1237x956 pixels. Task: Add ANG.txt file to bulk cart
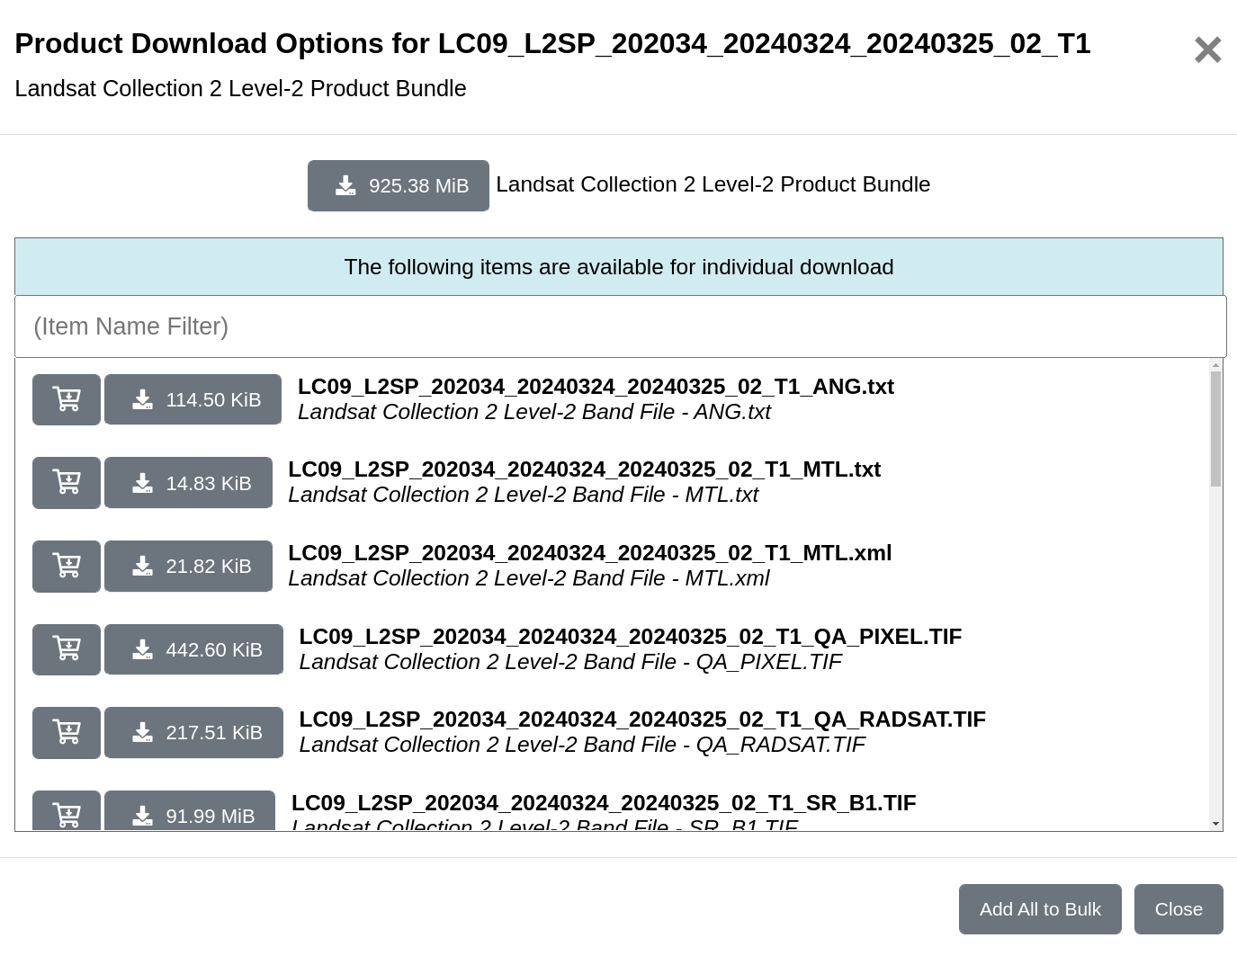click(67, 399)
